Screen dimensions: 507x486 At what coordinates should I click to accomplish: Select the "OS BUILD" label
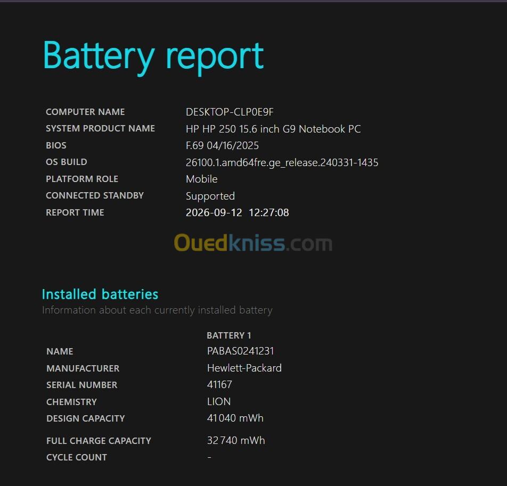pyautogui.click(x=66, y=162)
